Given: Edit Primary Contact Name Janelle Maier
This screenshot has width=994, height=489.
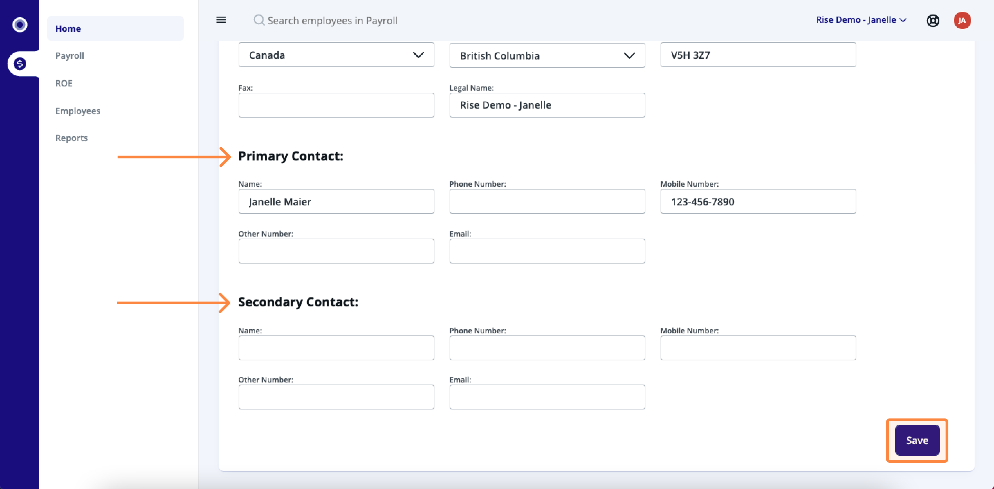Looking at the screenshot, I should click(x=336, y=202).
